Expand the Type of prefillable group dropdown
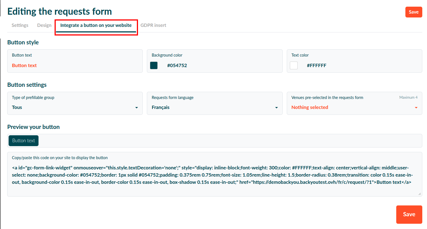The width and height of the screenshot is (427, 229). (x=75, y=103)
